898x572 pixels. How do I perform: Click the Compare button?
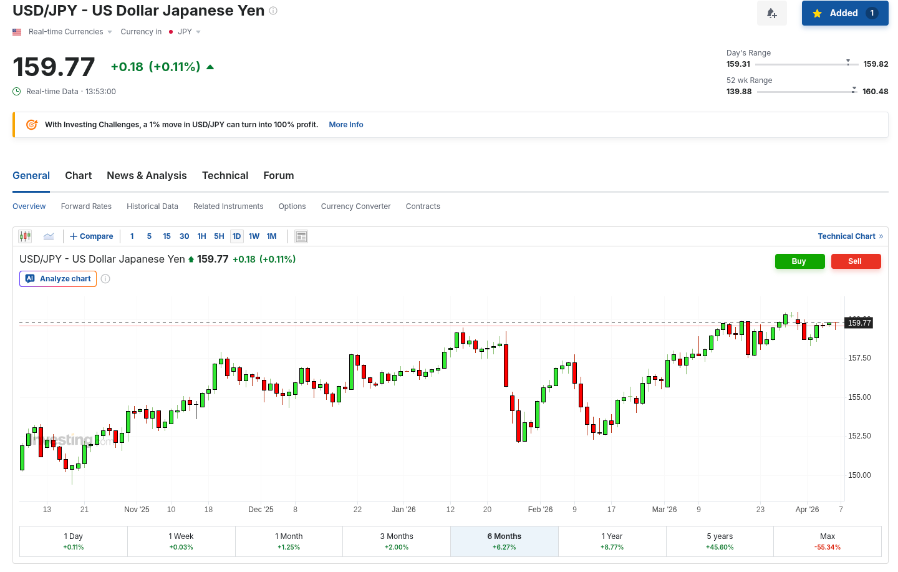click(92, 236)
